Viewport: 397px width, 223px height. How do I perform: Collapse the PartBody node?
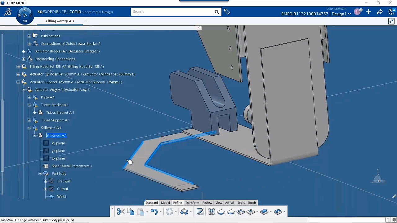pyautogui.click(x=40, y=174)
